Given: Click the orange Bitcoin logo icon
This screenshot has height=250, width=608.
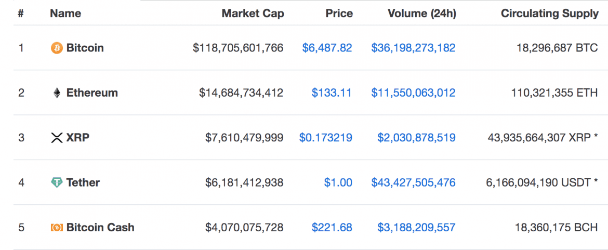Looking at the screenshot, I should click(56, 48).
